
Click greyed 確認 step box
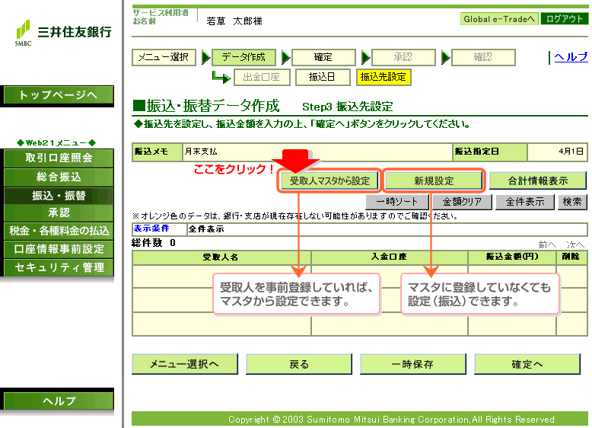[483, 57]
